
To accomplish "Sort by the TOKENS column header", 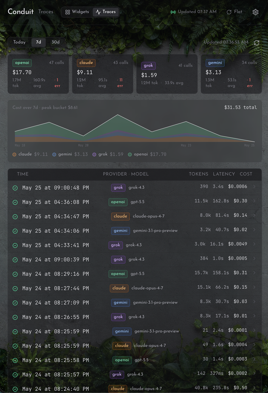I will click(198, 174).
